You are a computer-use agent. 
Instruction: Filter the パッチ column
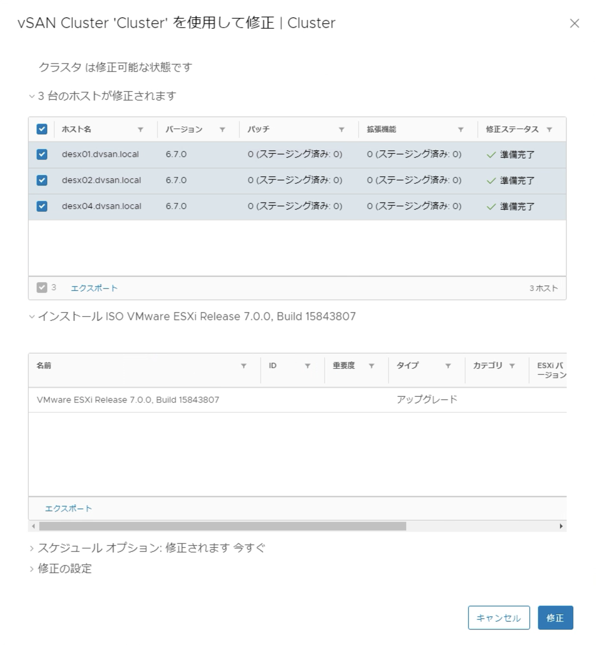click(x=341, y=130)
